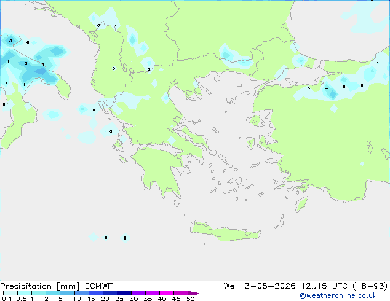Image resolution: width=390 pixels, height=301 pixels.
Task: Click the 'We' weekday label
Action: [x=229, y=286]
